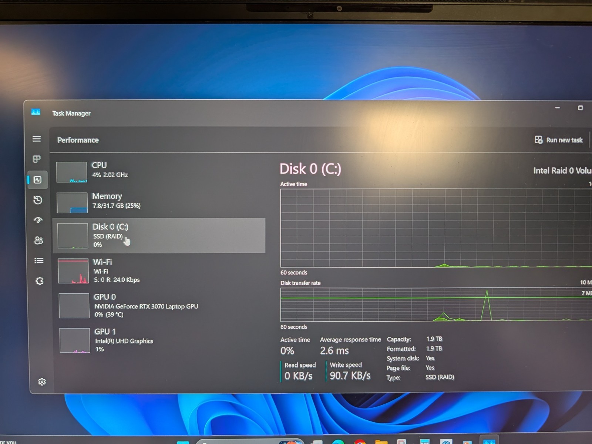Viewport: 592px width, 444px height.
Task: Open the Startup apps sidebar icon
Action: click(x=38, y=220)
